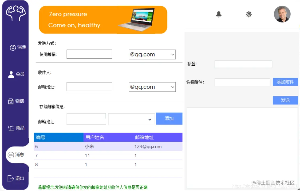This screenshot has width=300, height=191.
Task: Click the 添加 add button
Action: (x=169, y=119)
